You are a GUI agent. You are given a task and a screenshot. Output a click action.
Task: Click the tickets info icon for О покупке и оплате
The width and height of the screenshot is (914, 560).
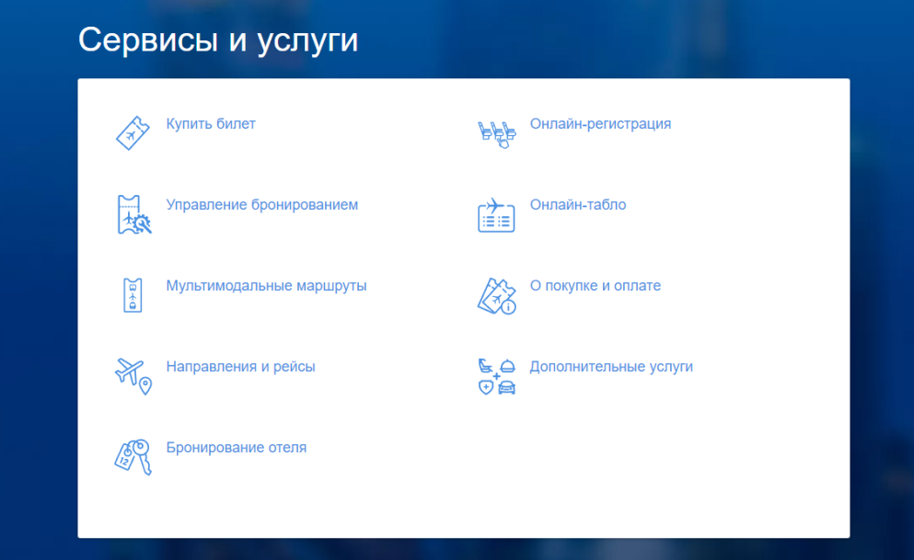pos(496,296)
